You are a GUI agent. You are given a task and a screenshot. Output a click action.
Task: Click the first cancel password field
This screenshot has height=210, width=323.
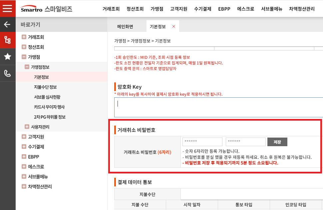(202, 142)
